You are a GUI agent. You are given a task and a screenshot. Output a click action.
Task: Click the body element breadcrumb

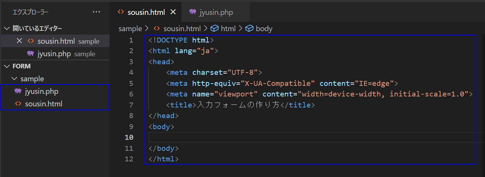pos(264,28)
